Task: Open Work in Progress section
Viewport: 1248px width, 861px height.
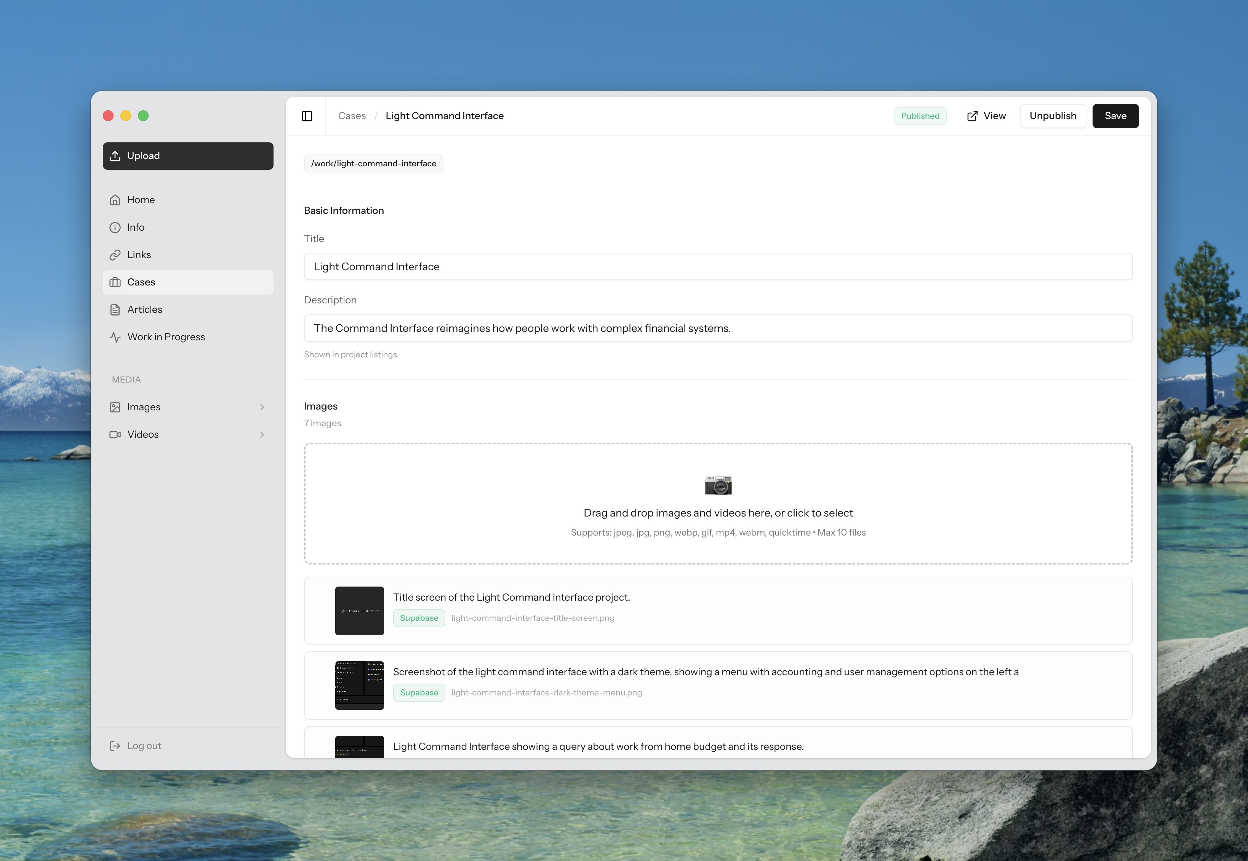Action: point(166,337)
